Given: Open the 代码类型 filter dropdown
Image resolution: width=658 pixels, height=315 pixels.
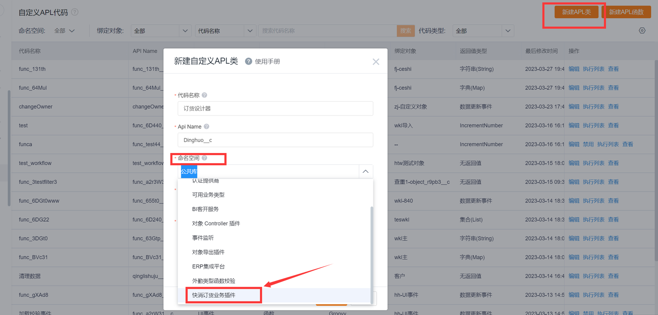Looking at the screenshot, I should click(507, 31).
